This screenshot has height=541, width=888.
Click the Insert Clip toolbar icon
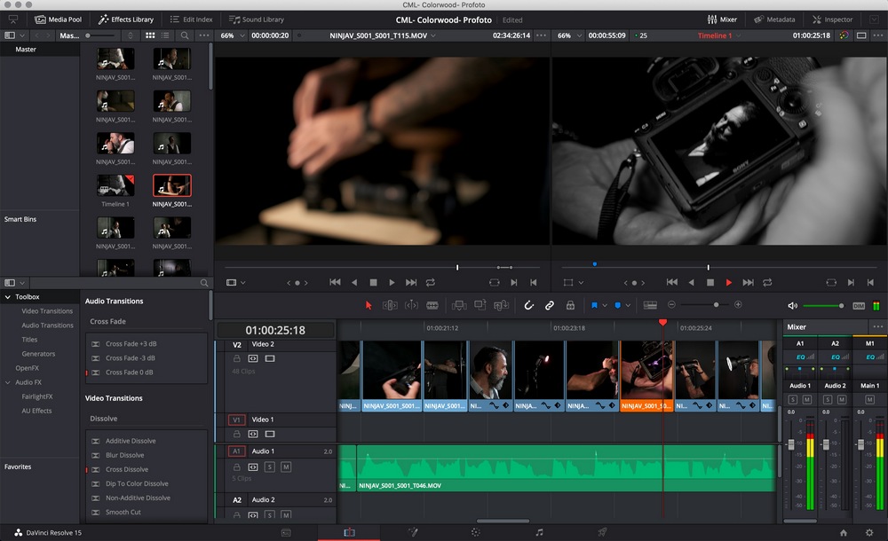(x=459, y=306)
